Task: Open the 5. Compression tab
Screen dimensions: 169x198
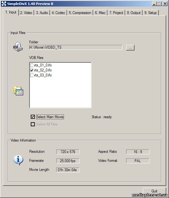Action: point(80,13)
